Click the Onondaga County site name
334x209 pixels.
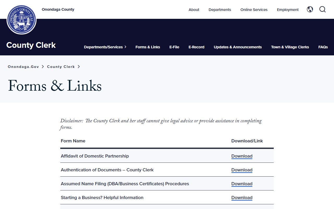(x=58, y=9)
